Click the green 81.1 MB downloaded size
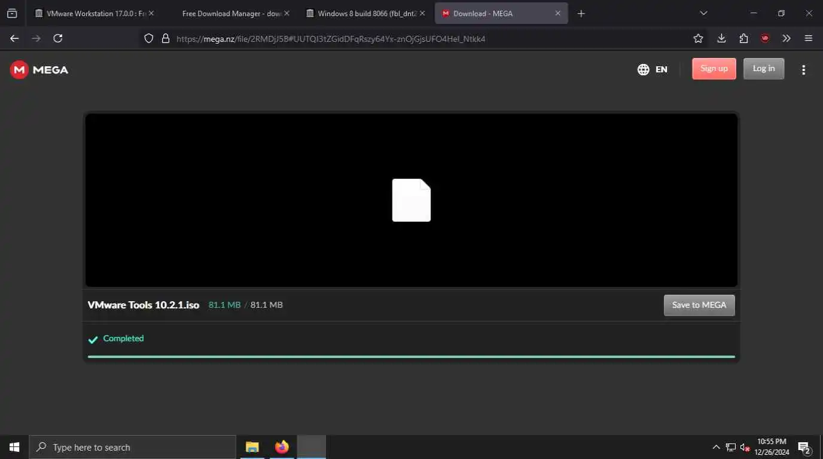 224,305
